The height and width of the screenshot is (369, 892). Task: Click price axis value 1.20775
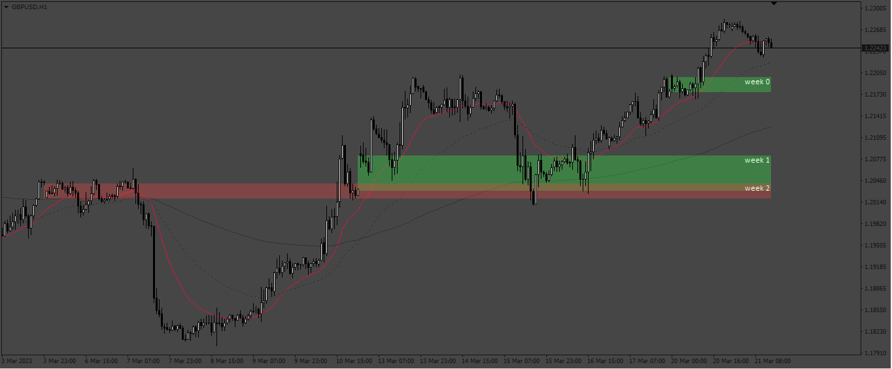[x=875, y=159]
